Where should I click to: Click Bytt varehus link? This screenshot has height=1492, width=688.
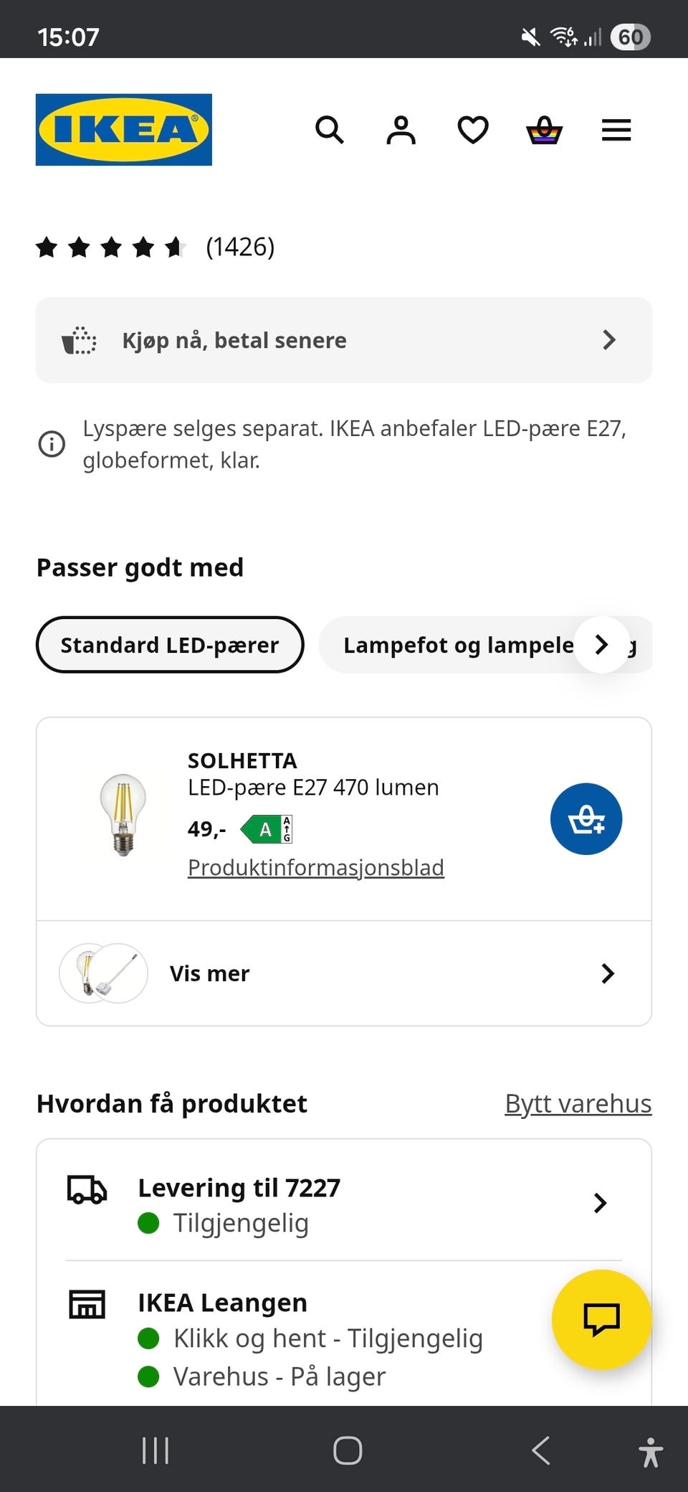578,1103
